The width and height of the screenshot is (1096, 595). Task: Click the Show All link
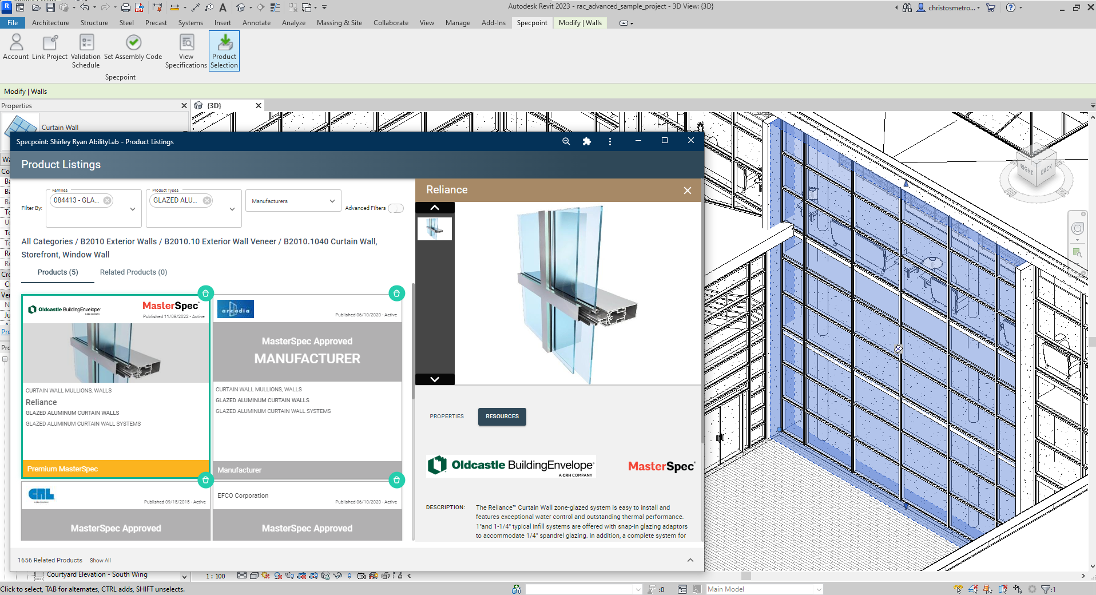tap(100, 561)
